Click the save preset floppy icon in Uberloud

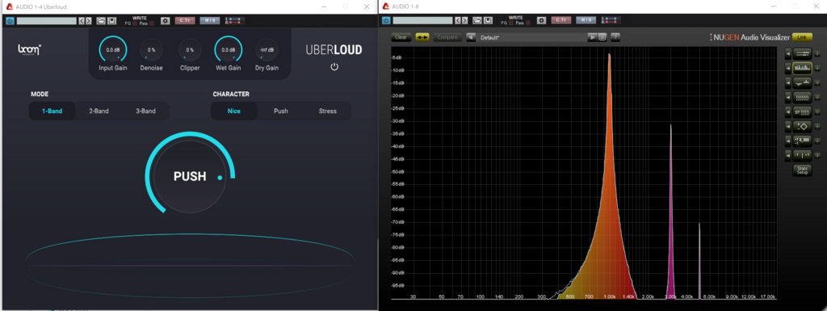pyautogui.click(x=111, y=20)
